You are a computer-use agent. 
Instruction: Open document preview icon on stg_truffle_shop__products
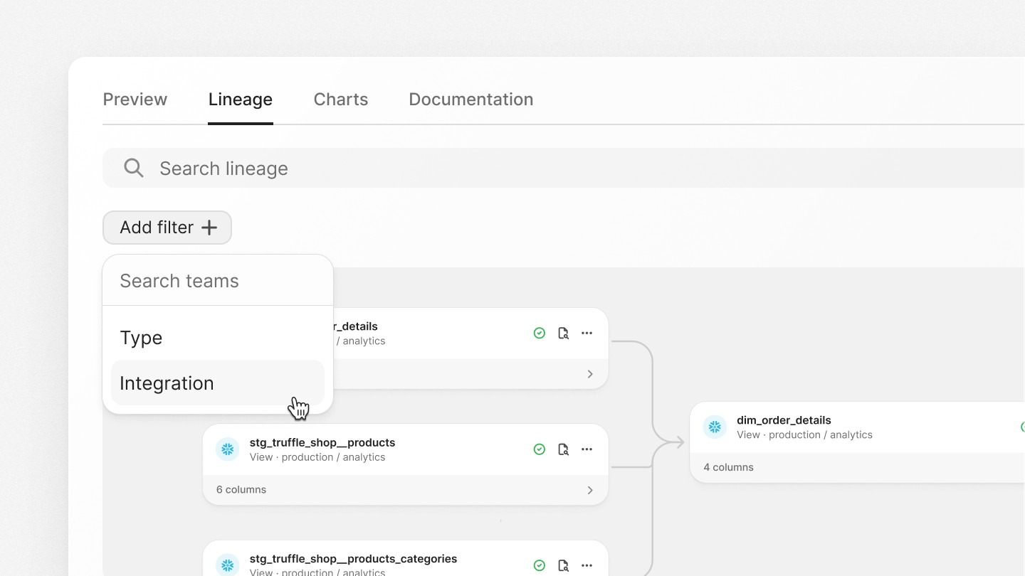coord(563,449)
